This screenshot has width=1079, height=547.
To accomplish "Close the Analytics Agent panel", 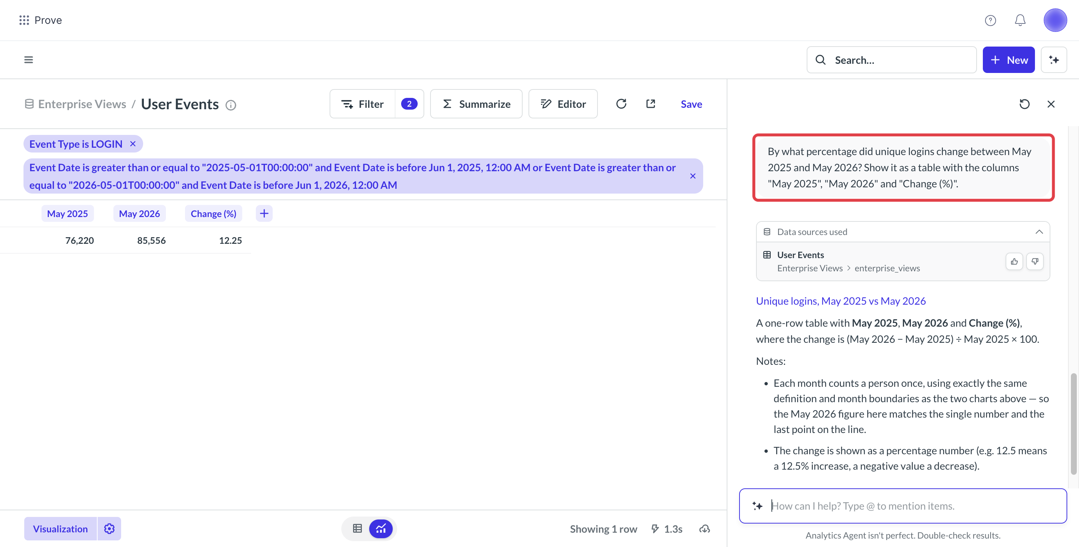I will pyautogui.click(x=1051, y=104).
